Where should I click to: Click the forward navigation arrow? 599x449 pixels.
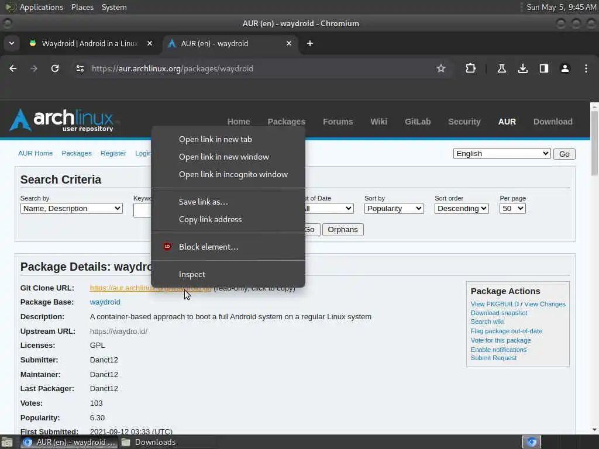pos(34,69)
